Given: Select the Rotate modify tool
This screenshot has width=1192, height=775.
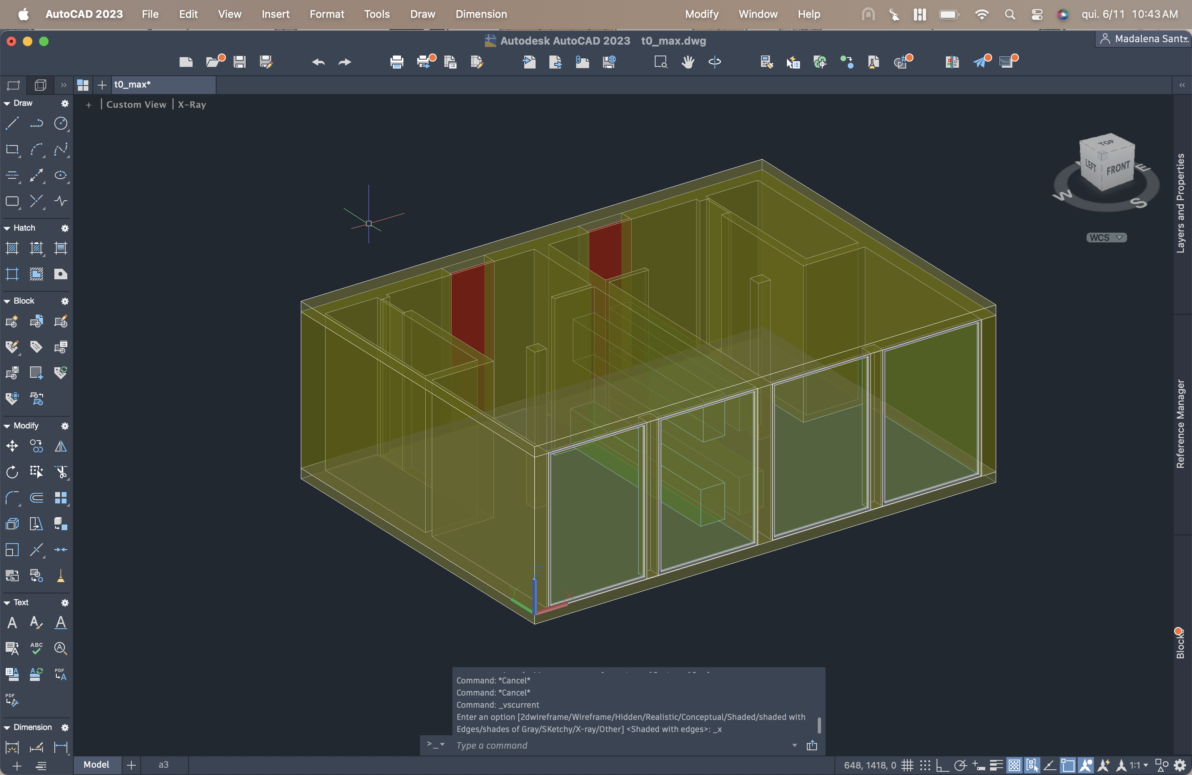Looking at the screenshot, I should (x=12, y=472).
